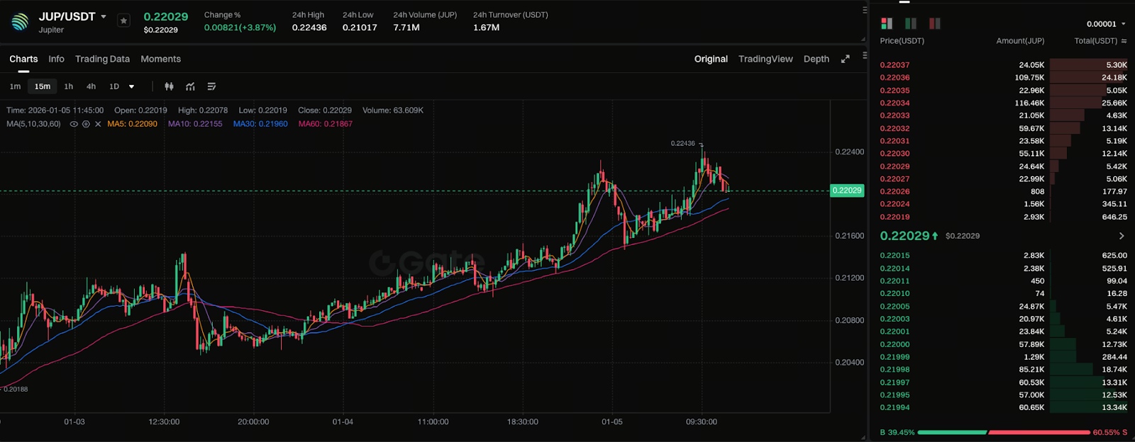Click the MA30: 0.21960 label
1135x442 pixels.
(260, 124)
